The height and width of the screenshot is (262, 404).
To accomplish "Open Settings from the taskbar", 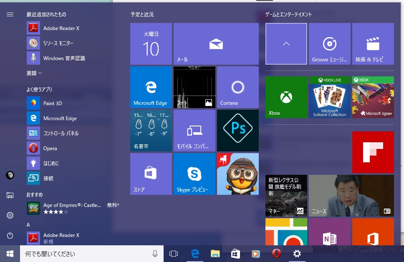I will pyautogui.click(x=297, y=254).
